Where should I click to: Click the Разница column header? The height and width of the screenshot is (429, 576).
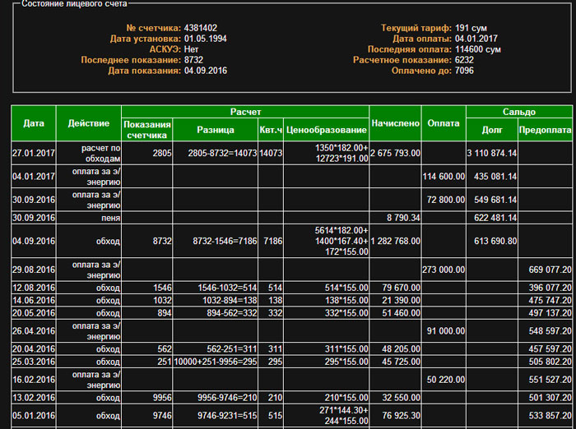[216, 130]
